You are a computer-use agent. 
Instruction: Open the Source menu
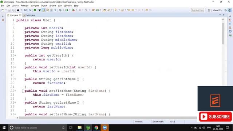point(15,6)
